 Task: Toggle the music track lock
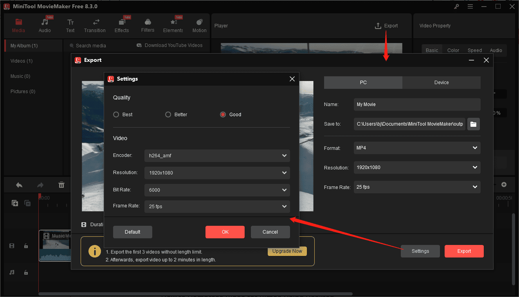(26, 272)
